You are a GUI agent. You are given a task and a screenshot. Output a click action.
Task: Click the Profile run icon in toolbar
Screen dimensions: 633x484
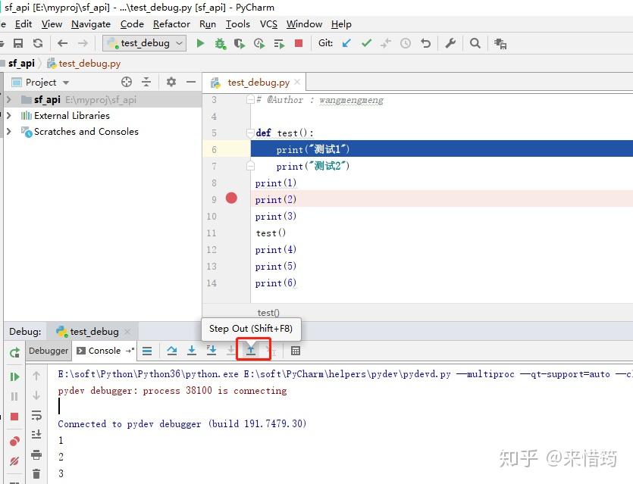click(259, 43)
